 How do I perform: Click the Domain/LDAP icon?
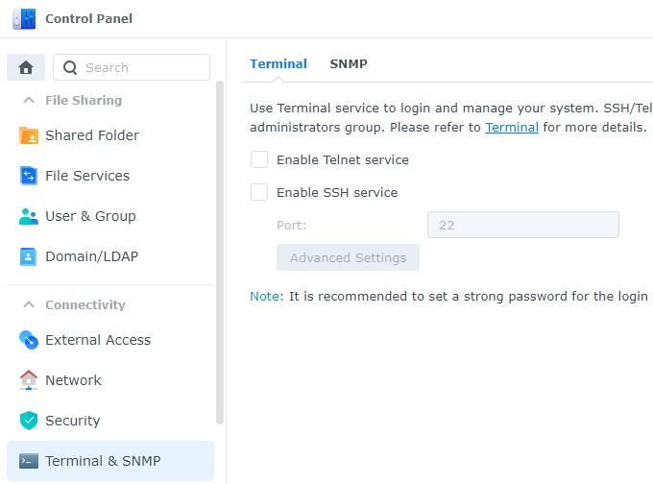click(x=29, y=256)
